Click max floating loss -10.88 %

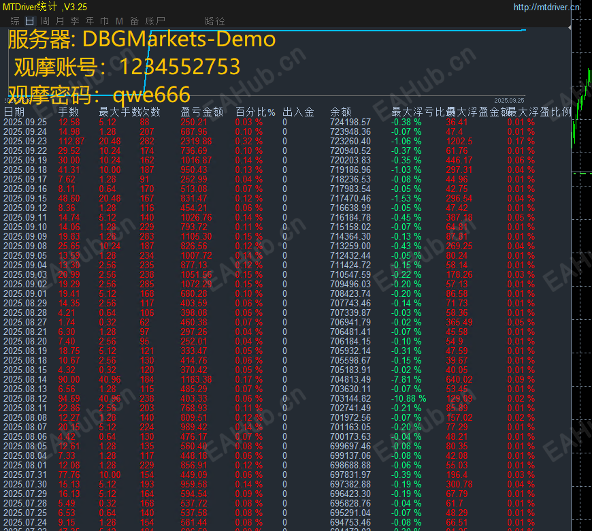click(x=408, y=399)
